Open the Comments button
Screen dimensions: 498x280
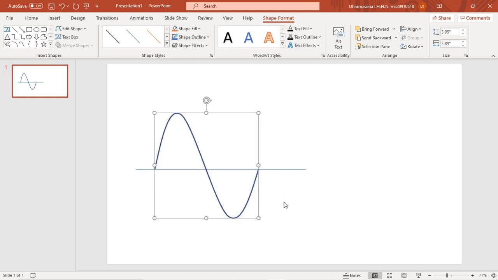(475, 18)
